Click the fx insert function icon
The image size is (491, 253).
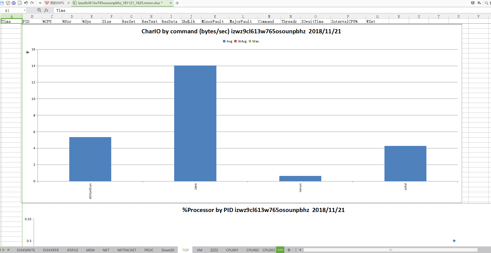[46, 10]
